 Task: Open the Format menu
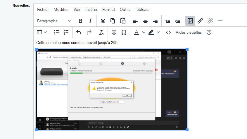pyautogui.click(x=108, y=9)
